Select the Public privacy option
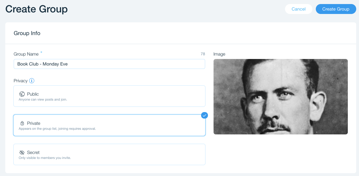Image resolution: width=359 pixels, height=176 pixels. (109, 96)
